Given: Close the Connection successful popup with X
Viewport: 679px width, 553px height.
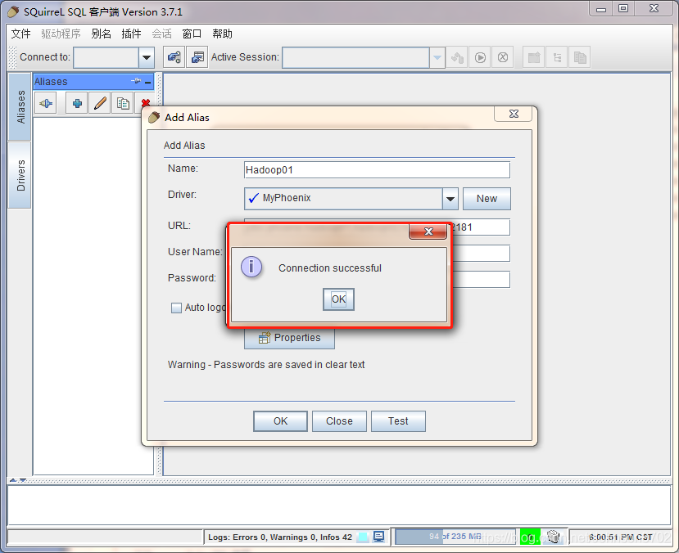Looking at the screenshot, I should (428, 232).
